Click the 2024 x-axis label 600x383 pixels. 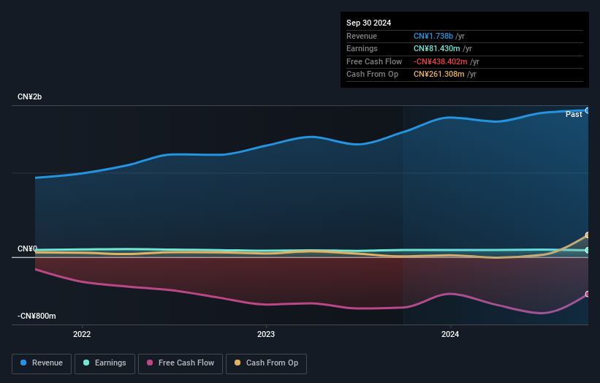tap(450, 334)
